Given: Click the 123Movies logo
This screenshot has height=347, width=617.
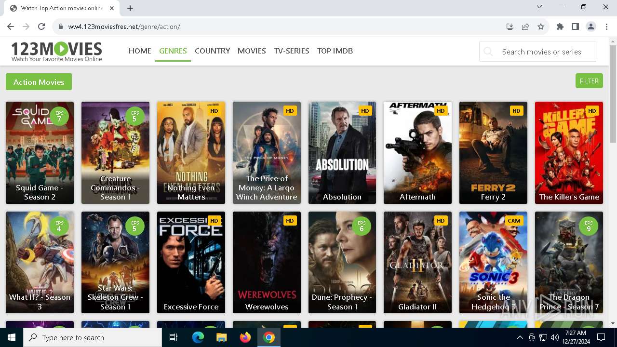Looking at the screenshot, I should (x=56, y=52).
